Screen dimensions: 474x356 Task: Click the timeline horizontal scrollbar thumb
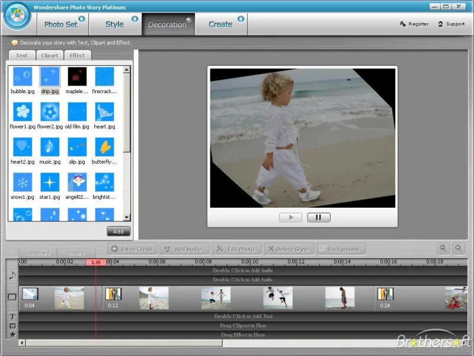click(124, 343)
